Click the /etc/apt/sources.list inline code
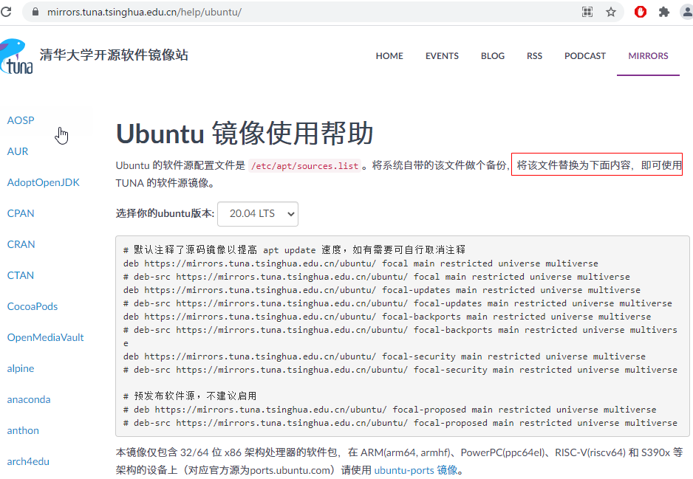Viewport: 693px width, 479px height. (x=305, y=165)
